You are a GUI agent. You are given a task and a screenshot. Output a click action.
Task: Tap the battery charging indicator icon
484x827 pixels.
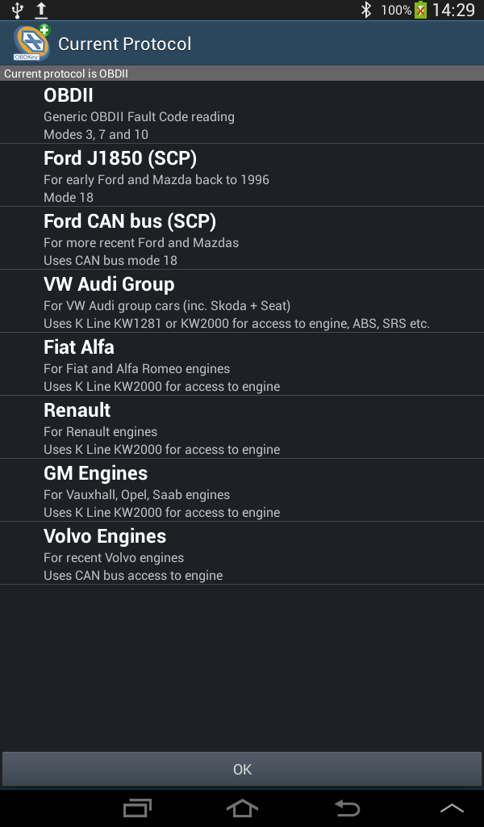420,10
